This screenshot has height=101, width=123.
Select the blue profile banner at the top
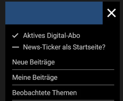(x=54, y=13)
